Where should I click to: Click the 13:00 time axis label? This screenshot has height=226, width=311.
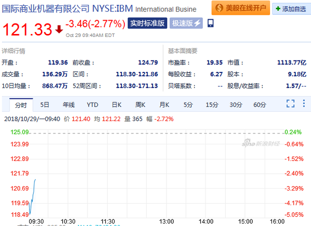point(166,222)
